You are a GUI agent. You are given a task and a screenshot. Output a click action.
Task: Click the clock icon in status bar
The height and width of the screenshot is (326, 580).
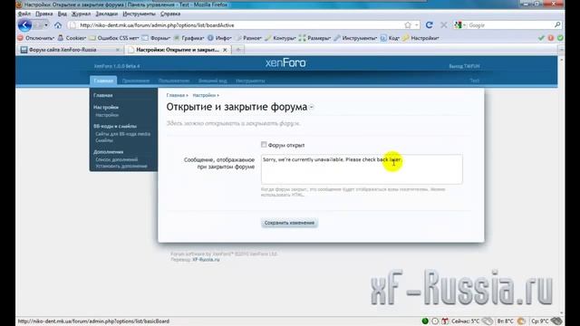pos(435,321)
